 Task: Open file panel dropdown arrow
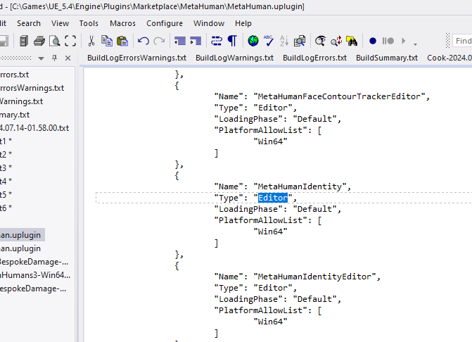coord(42,58)
